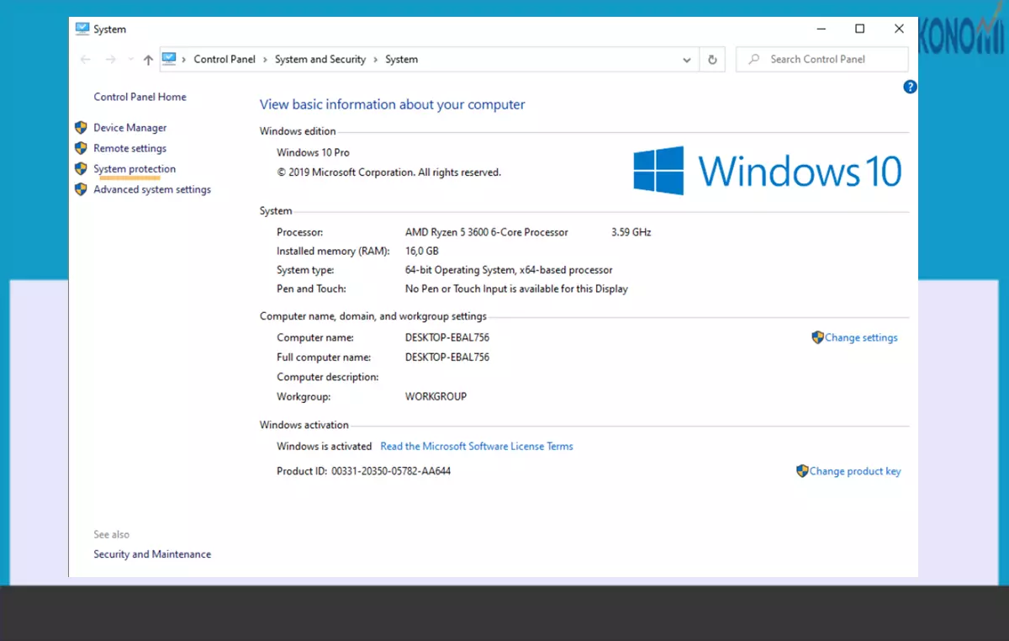The width and height of the screenshot is (1009, 641).
Task: Click the Computer description label
Action: click(328, 377)
